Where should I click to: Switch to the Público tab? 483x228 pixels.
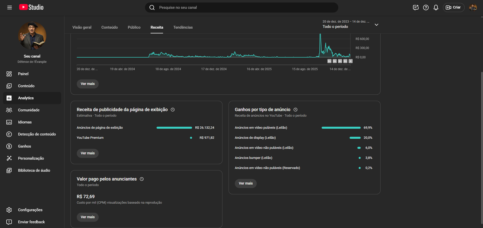[x=134, y=27]
